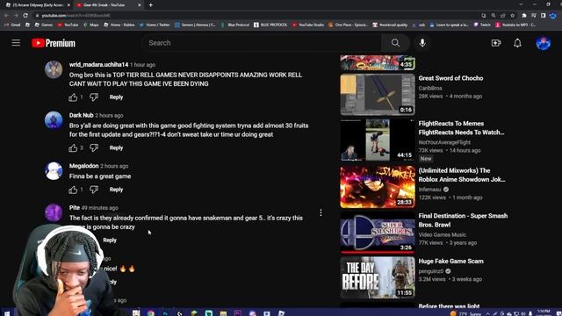Reply to Pite's comment
This screenshot has height=316, width=562.
(x=110, y=240)
